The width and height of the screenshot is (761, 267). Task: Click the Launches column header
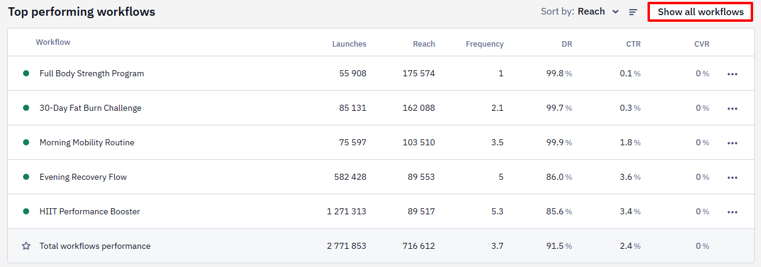pos(349,44)
